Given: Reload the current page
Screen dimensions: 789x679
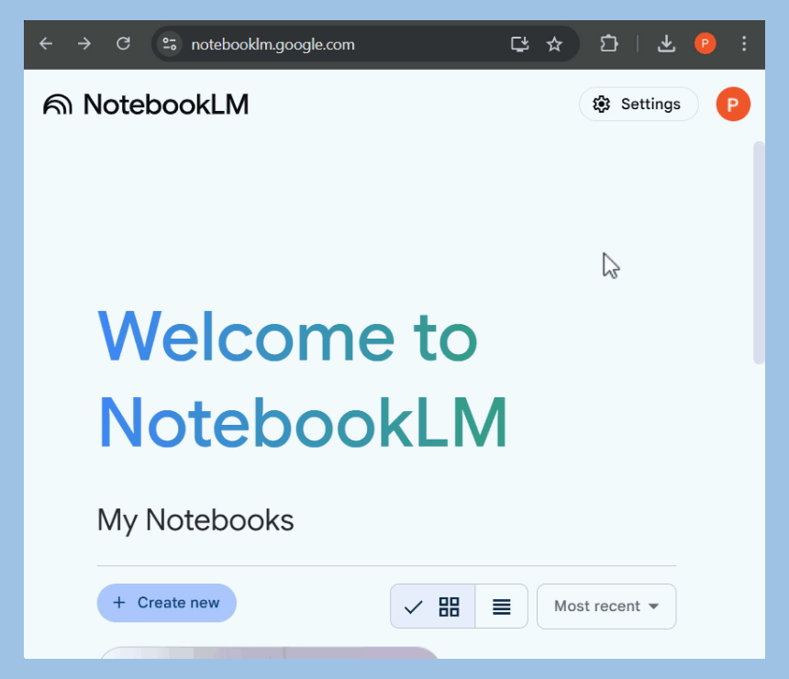Looking at the screenshot, I should pyautogui.click(x=123, y=43).
